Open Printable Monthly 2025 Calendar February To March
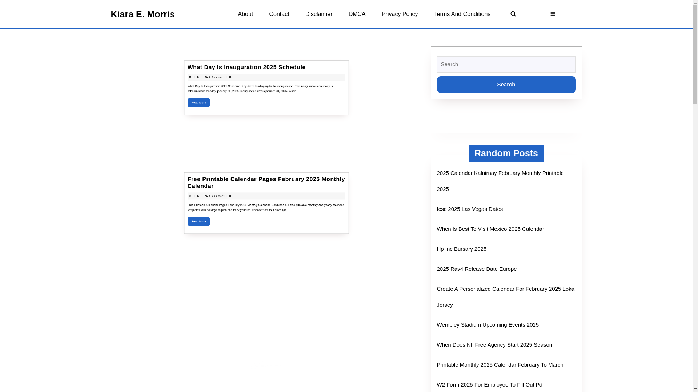 pyautogui.click(x=500, y=365)
